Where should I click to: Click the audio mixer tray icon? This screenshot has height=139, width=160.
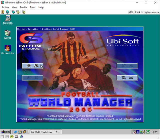(141, 132)
